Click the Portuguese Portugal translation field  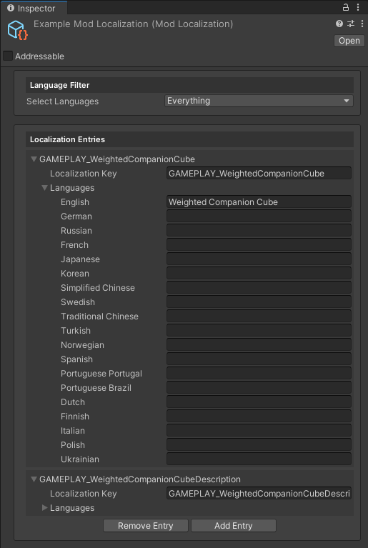[259, 374]
